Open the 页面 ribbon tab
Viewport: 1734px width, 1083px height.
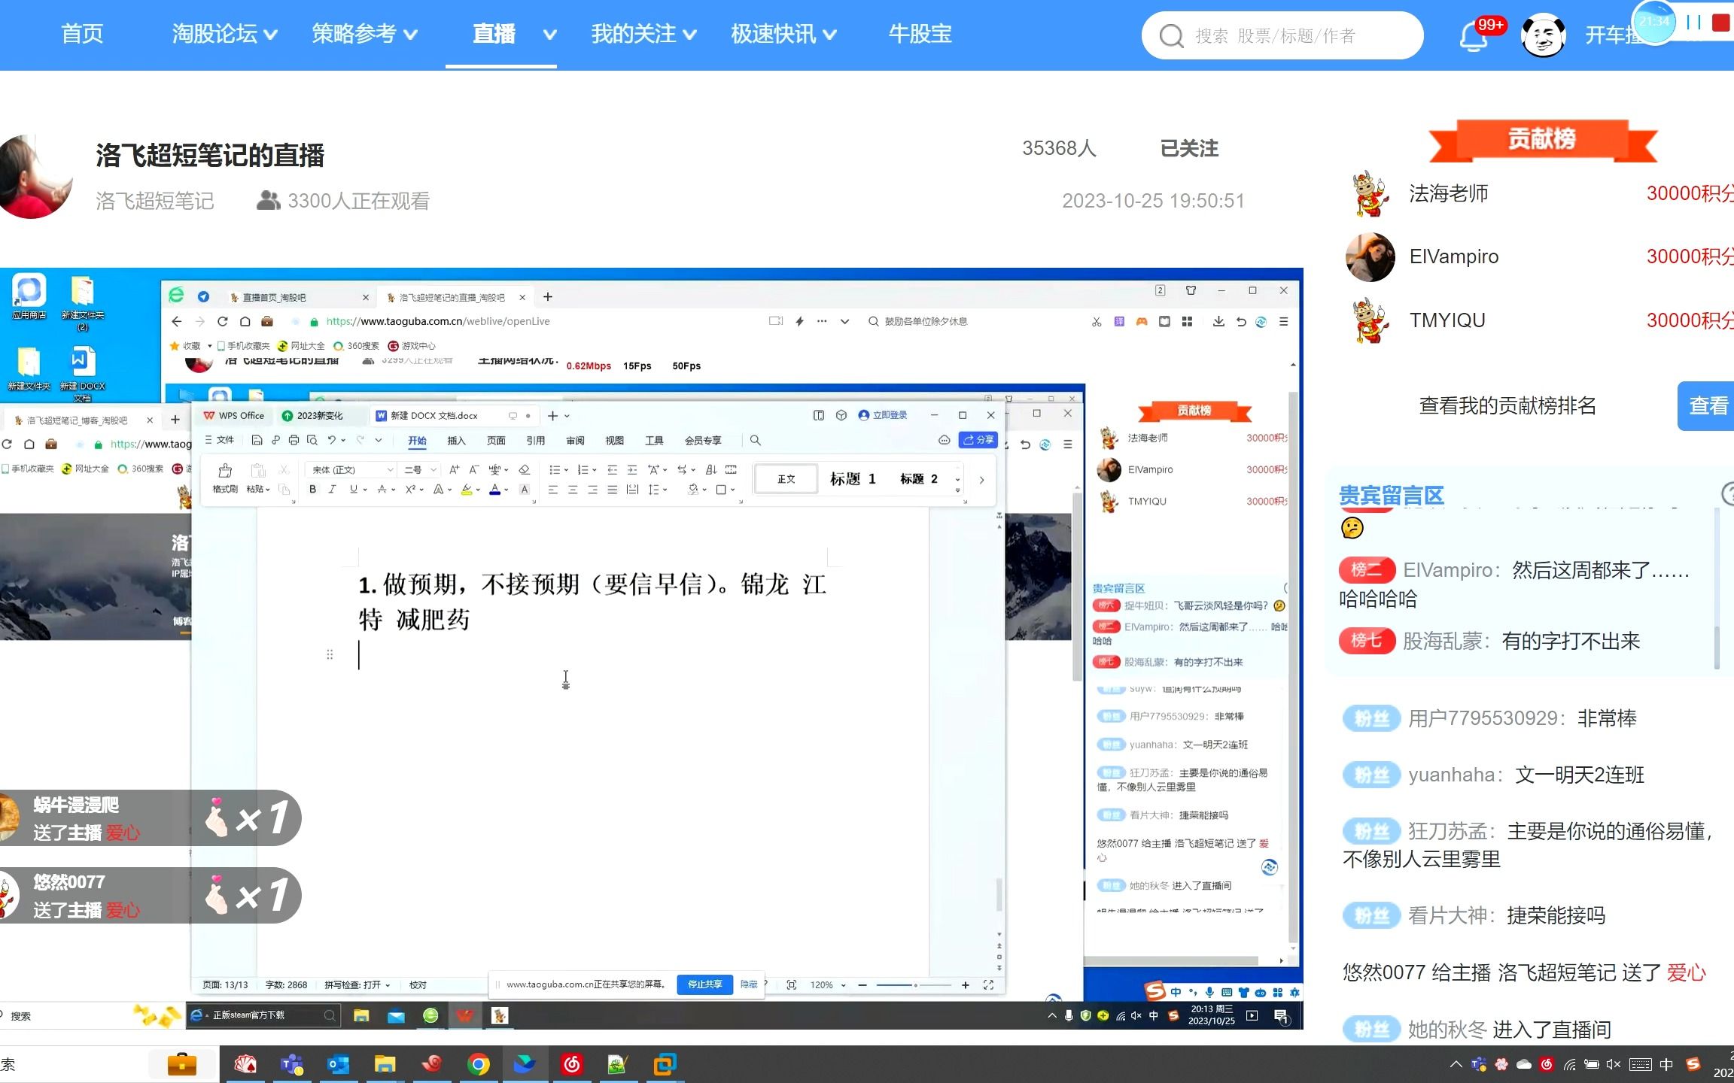click(x=496, y=440)
